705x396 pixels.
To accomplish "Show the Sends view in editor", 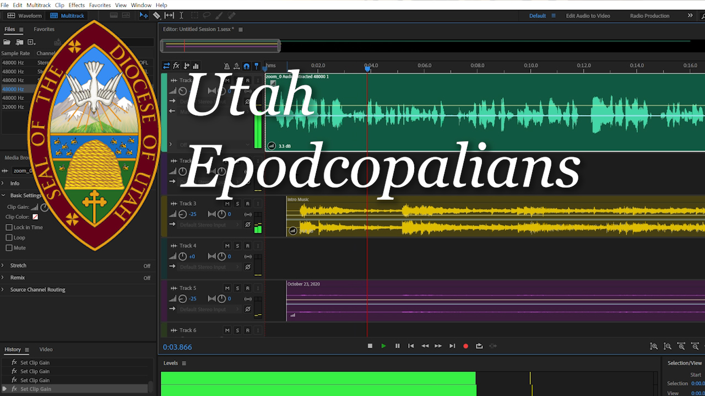I will click(186, 66).
